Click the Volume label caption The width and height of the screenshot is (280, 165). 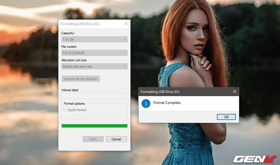pos(70,90)
